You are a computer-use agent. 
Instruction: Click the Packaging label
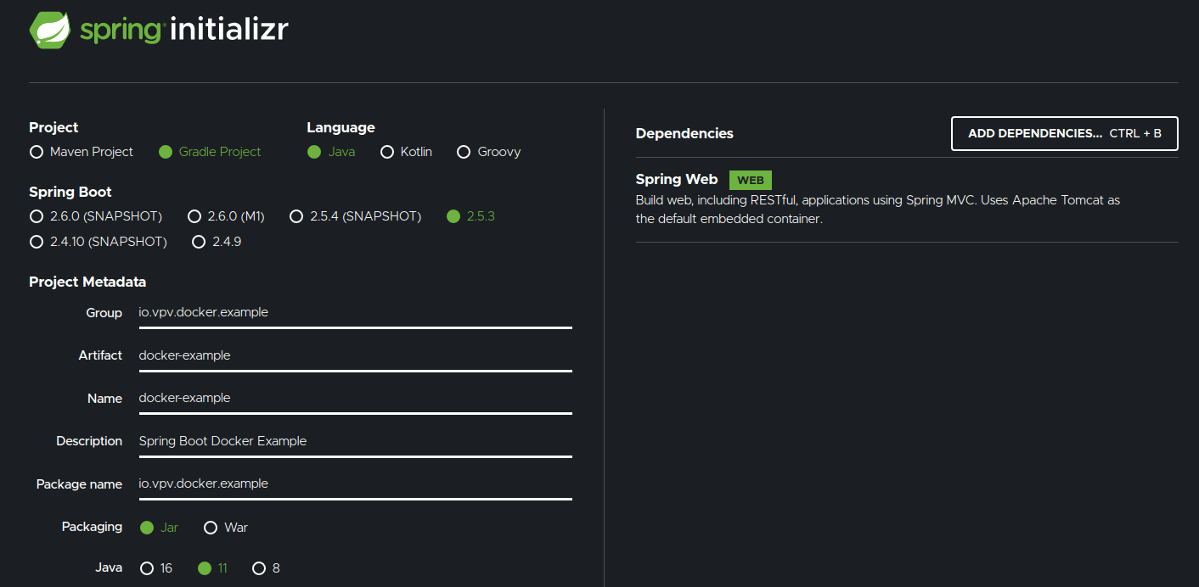click(92, 527)
